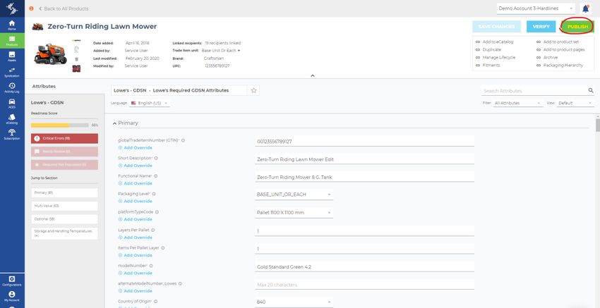Click the trash icon beside product image
Screen dimensions: 600x308
(x=76, y=58)
